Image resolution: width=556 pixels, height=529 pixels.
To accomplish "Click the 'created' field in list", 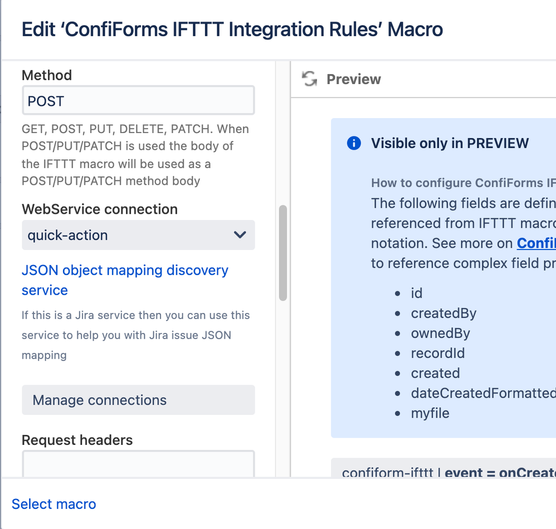I will [x=435, y=373].
